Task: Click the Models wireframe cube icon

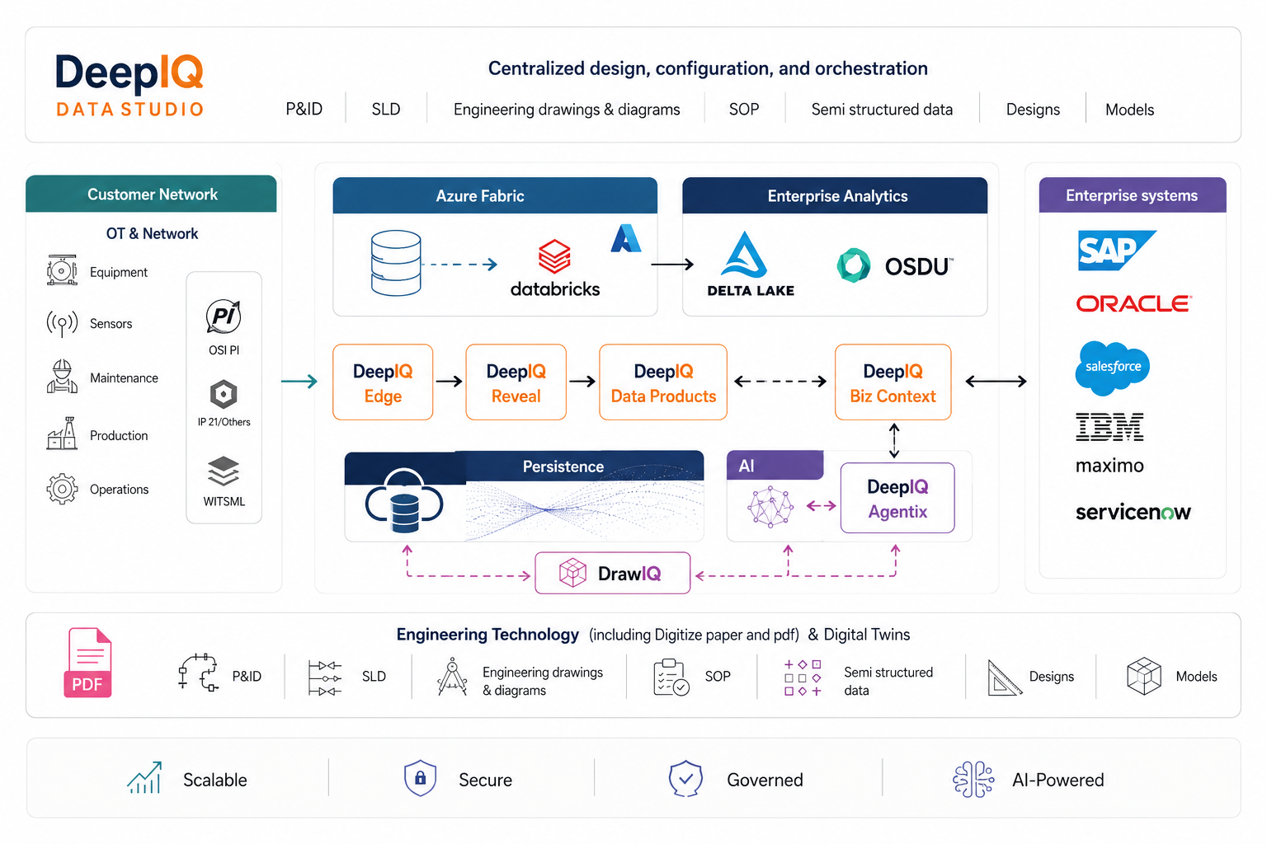Action: coord(1144,676)
